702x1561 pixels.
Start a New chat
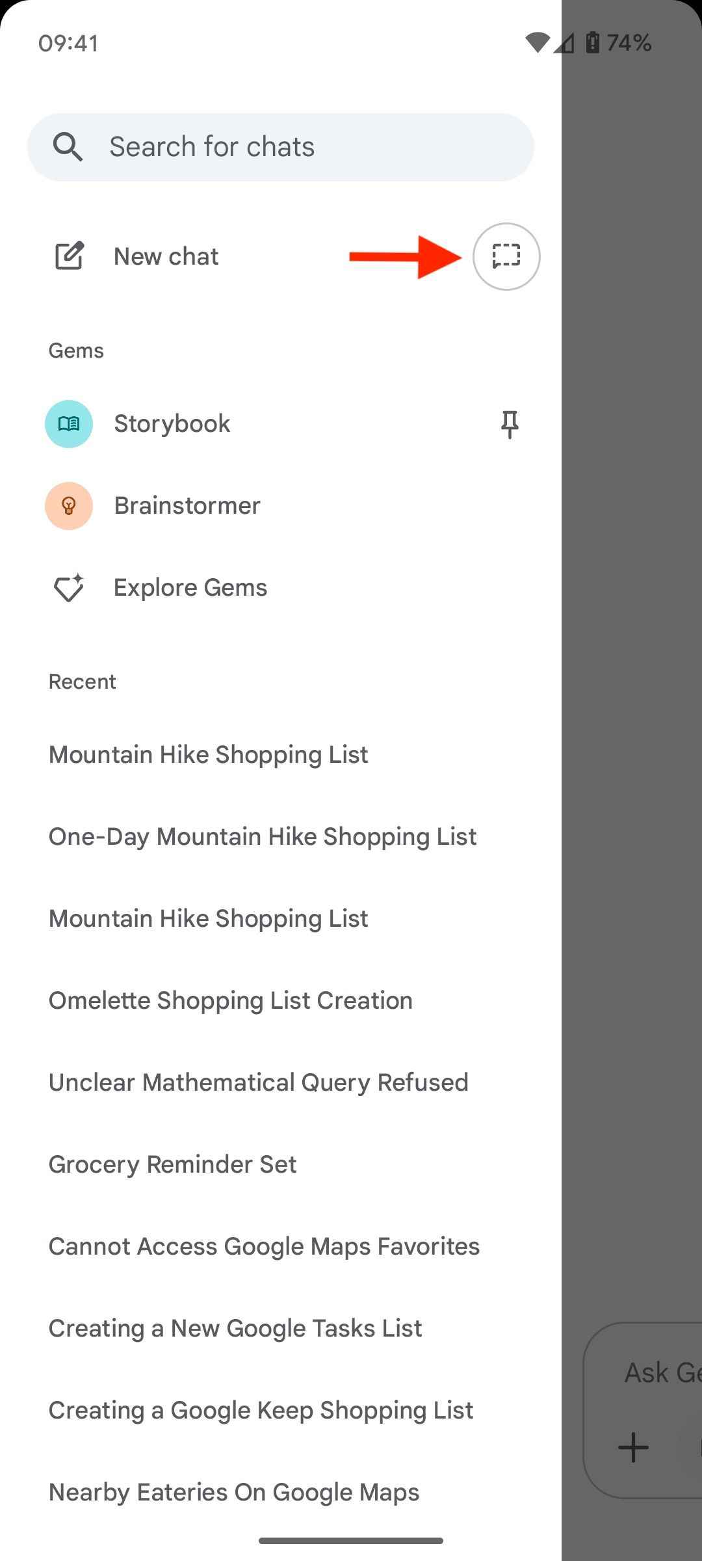(x=166, y=256)
